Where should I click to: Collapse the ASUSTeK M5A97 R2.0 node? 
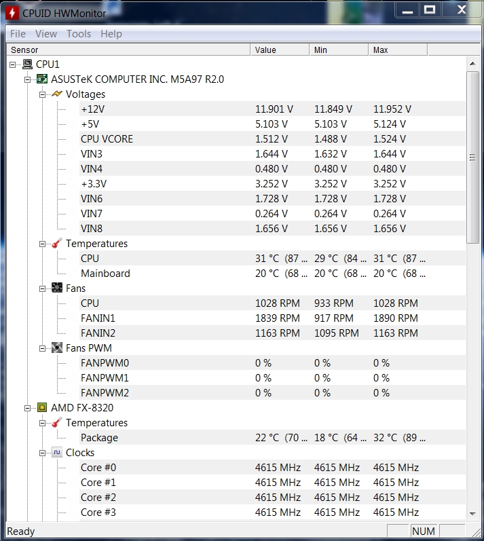[x=28, y=79]
